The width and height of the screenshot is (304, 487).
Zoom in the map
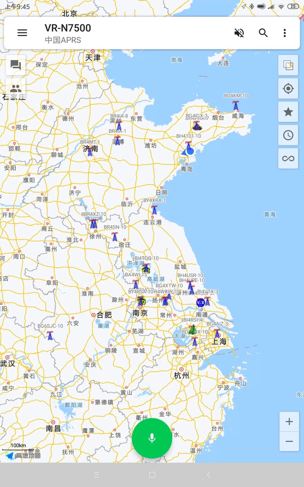pos(289,422)
